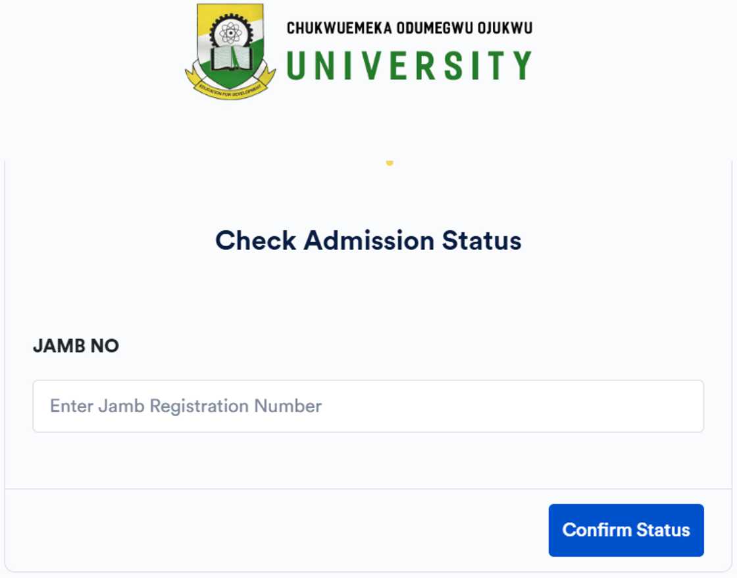
Task: Click the placeholder text Enter Jamb Registration Number
Action: [x=186, y=406]
